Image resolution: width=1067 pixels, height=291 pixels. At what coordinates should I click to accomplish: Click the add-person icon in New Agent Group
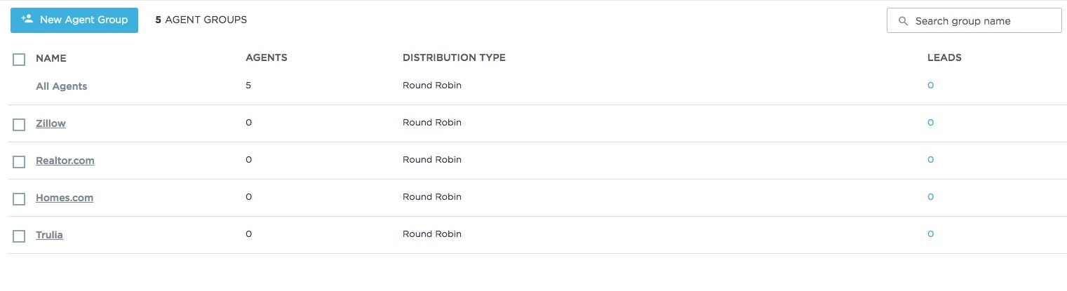click(27, 20)
